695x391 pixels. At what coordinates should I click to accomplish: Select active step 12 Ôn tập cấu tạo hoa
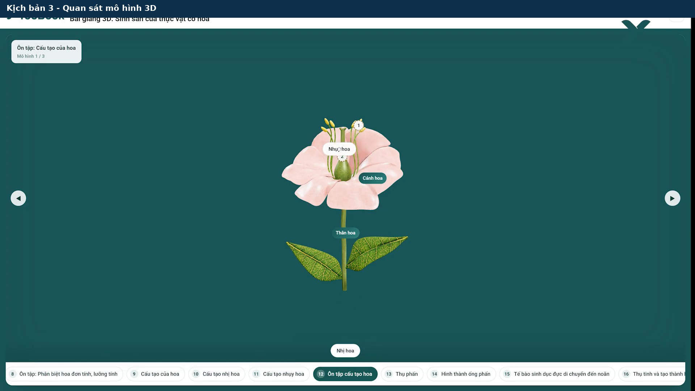[345, 374]
